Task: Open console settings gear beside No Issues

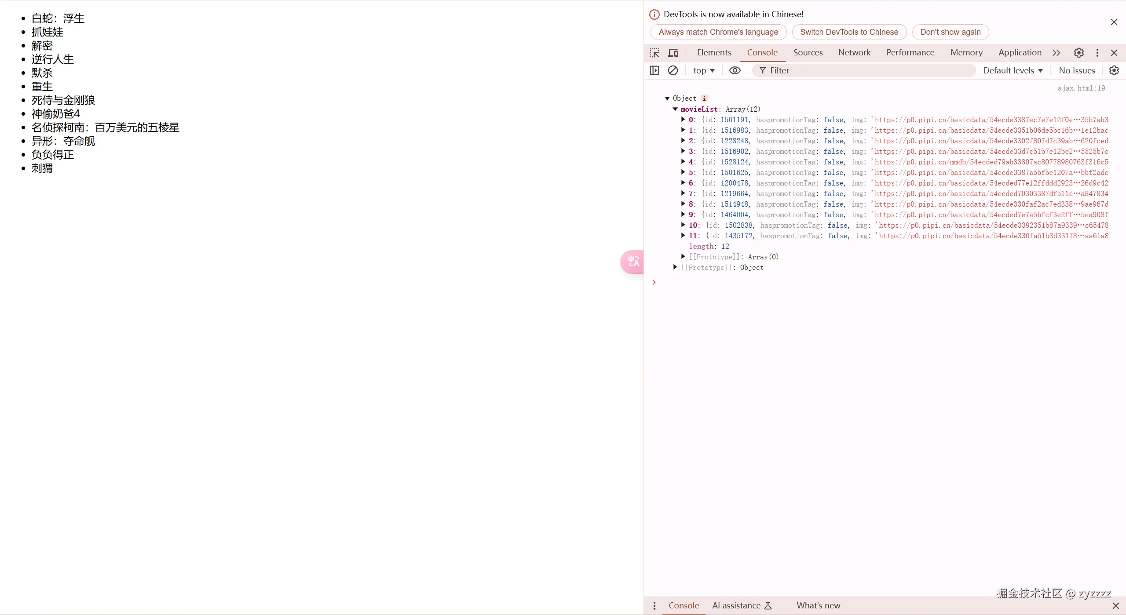Action: point(1114,70)
